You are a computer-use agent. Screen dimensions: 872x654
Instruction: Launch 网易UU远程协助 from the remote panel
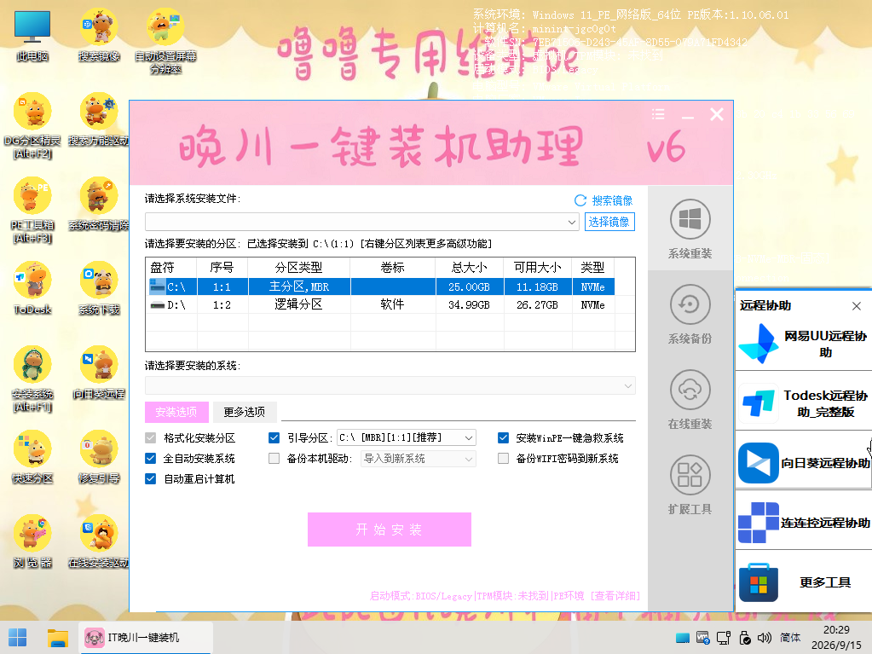coord(804,344)
